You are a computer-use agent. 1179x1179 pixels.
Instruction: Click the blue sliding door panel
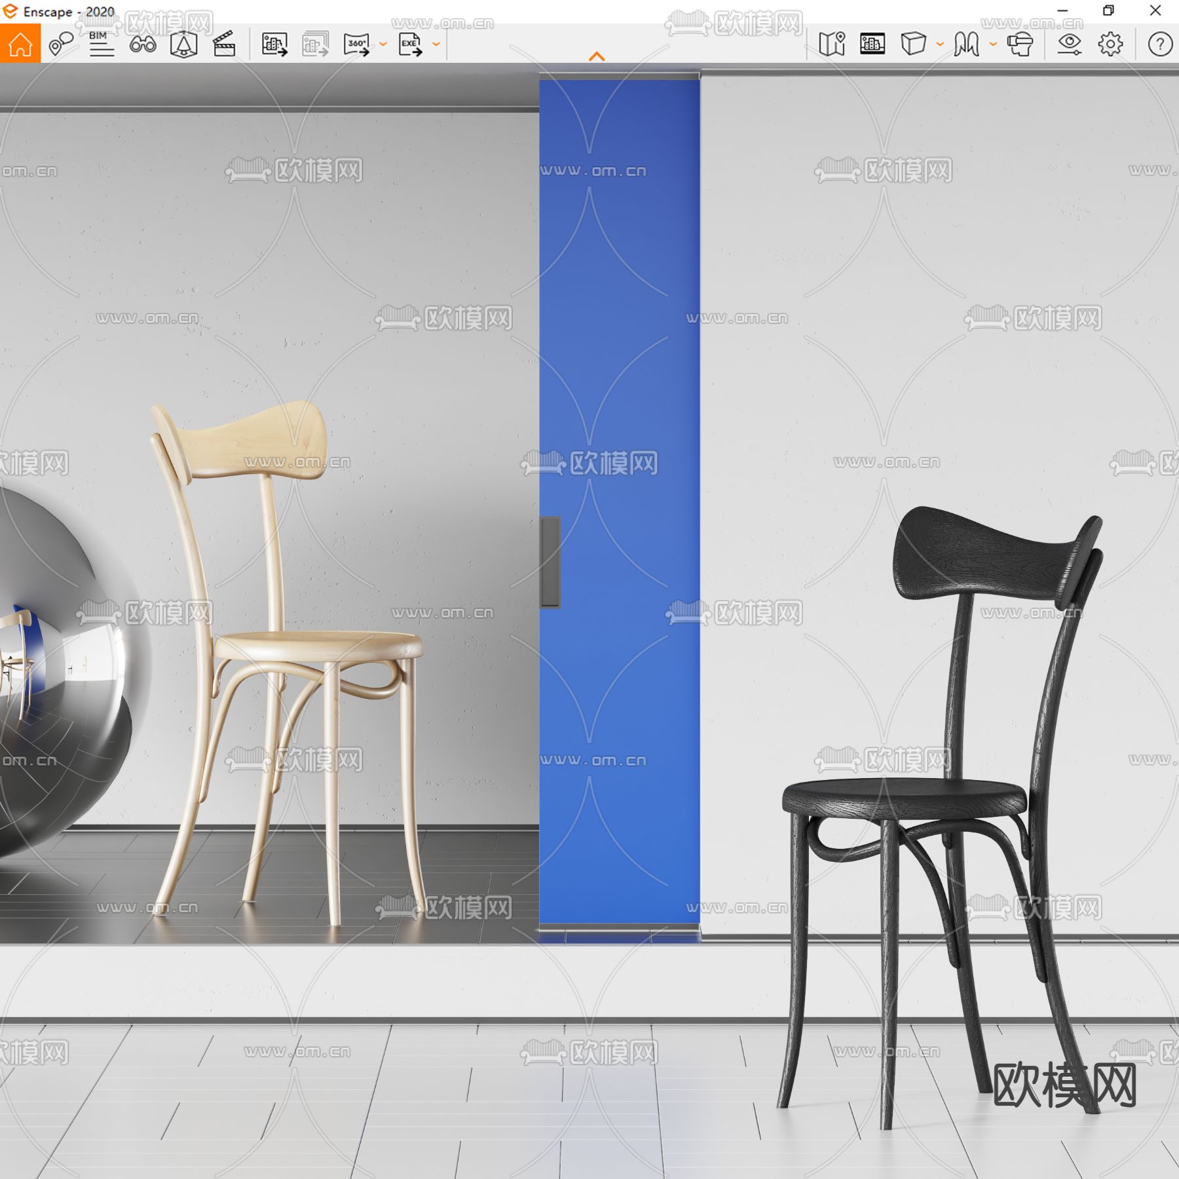click(x=619, y=501)
